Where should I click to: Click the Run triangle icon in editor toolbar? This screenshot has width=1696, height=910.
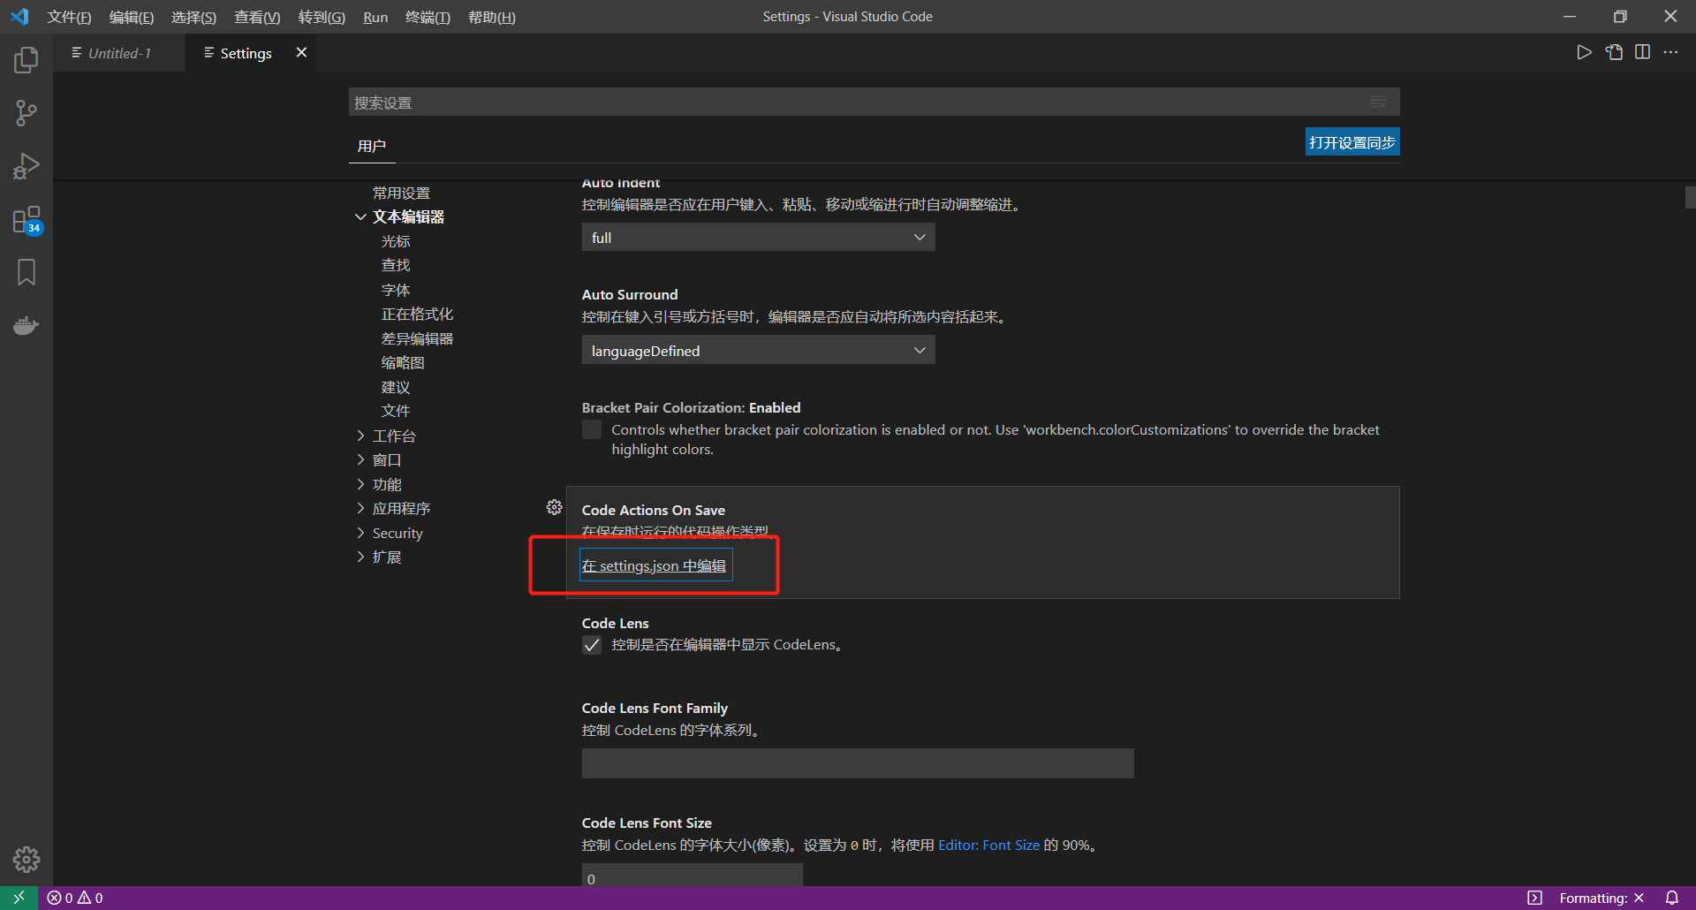1584,53
